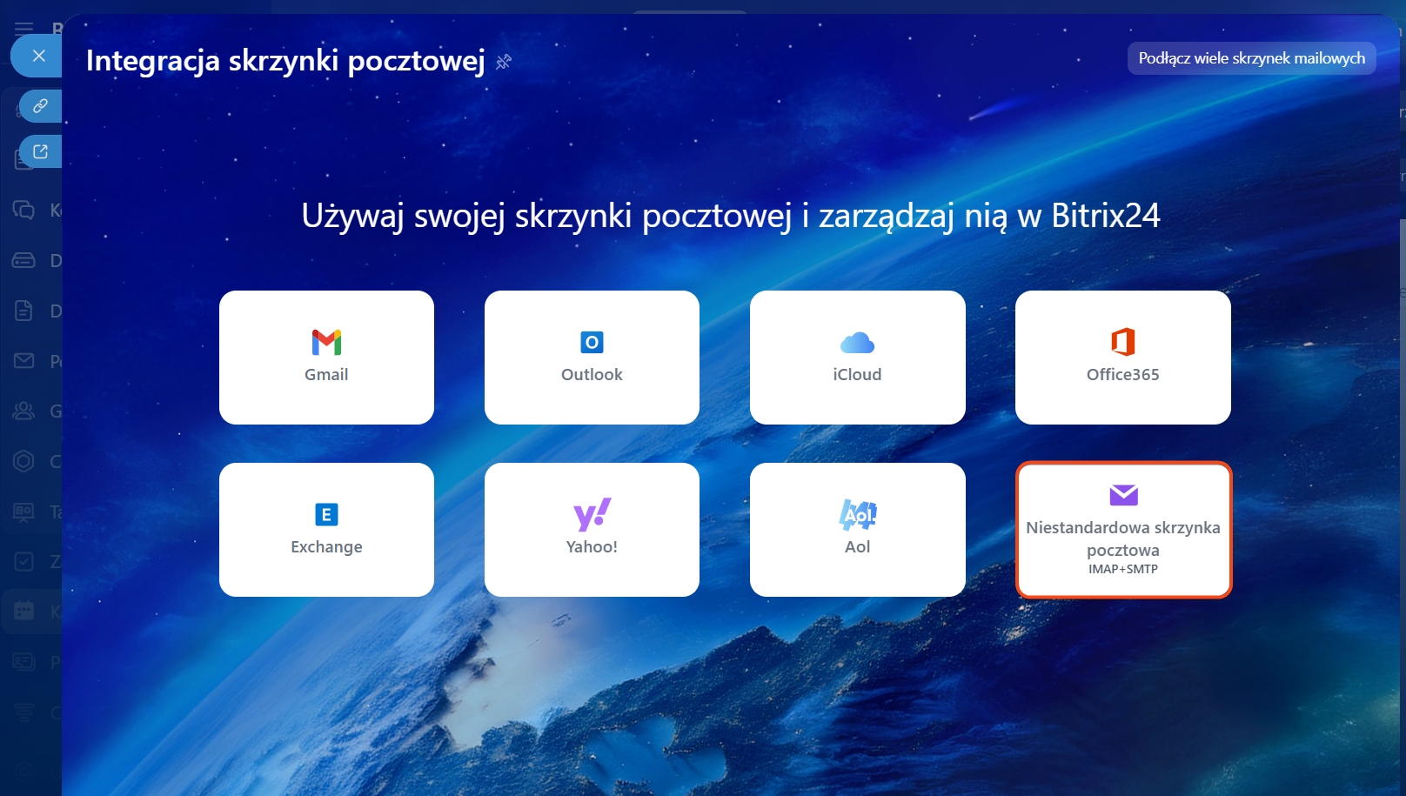
Task: Open the chat bubbles sidebar item
Action: [x=23, y=210]
